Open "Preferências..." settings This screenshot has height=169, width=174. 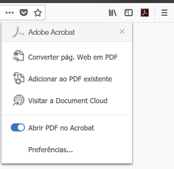pyautogui.click(x=50, y=150)
